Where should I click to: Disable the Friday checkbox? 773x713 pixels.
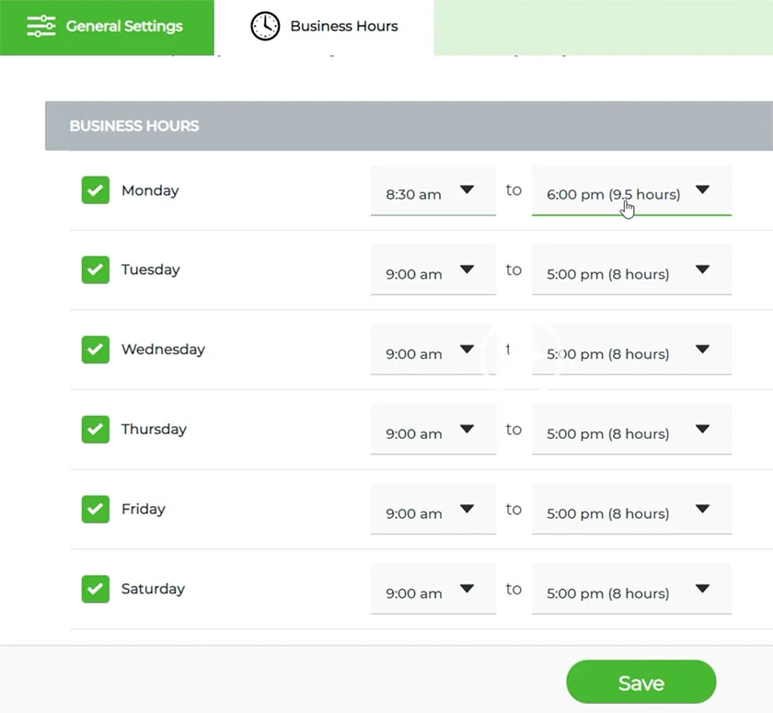(x=96, y=509)
